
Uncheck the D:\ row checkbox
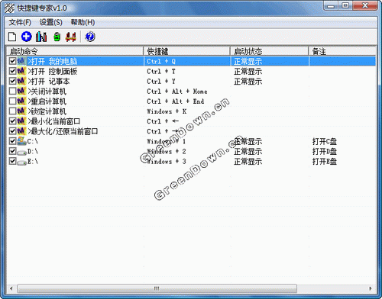click(x=12, y=151)
